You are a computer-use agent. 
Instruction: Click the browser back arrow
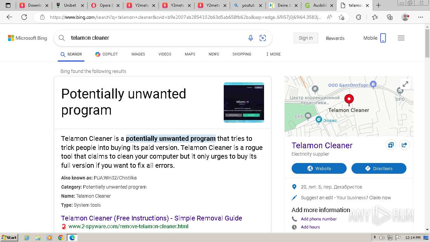[9, 17]
